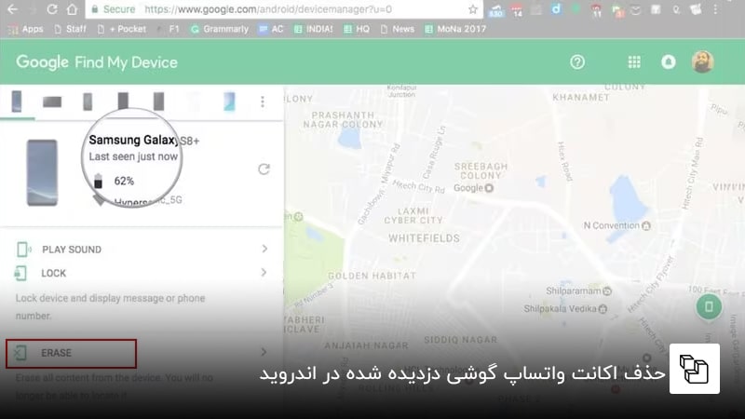Reload the page with the refresh icon
Screen dimensions: 745x419
[x=52, y=9]
